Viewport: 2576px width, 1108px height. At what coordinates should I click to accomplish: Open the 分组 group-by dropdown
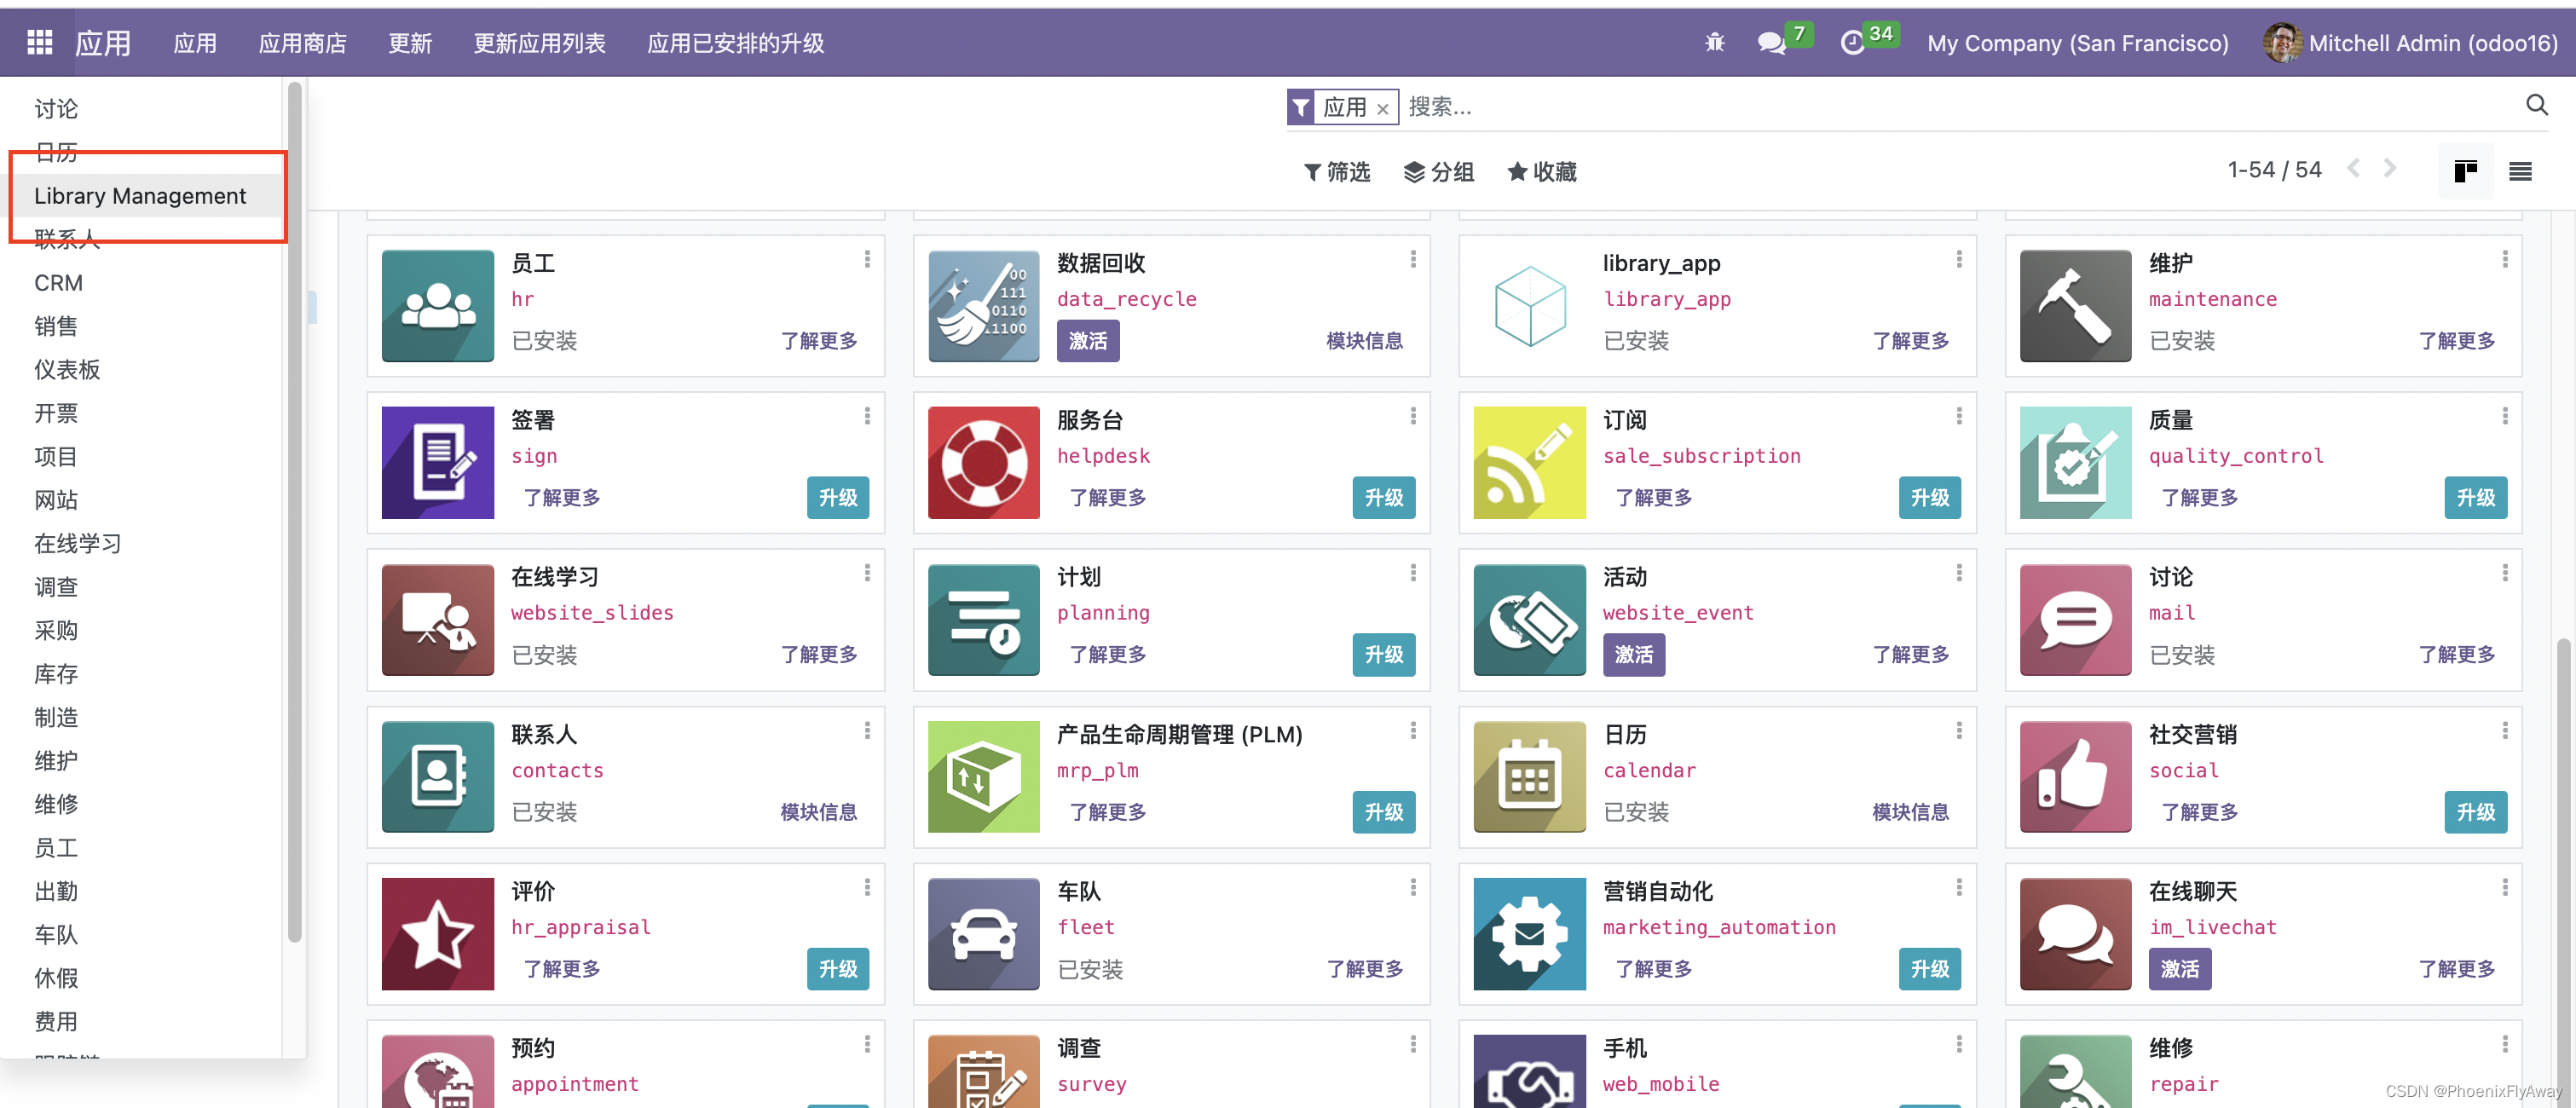1439,172
